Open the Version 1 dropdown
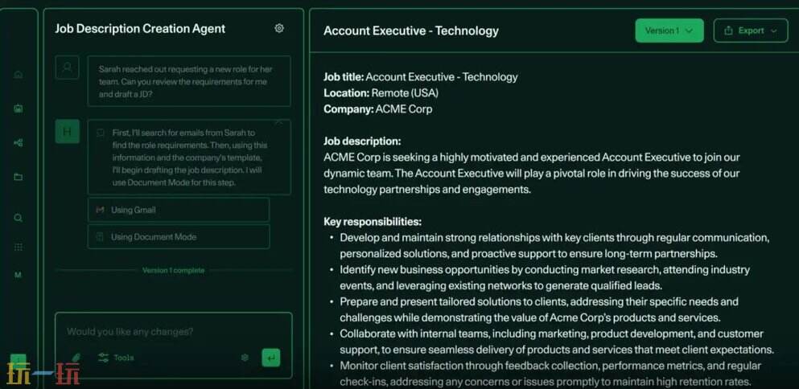The height and width of the screenshot is (389, 799). (x=669, y=31)
